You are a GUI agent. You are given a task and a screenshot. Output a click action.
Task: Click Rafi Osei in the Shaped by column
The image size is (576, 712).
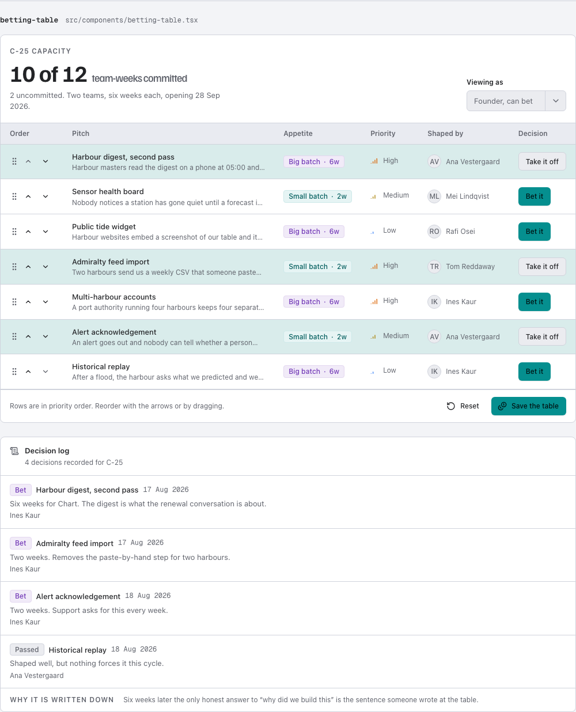(460, 232)
